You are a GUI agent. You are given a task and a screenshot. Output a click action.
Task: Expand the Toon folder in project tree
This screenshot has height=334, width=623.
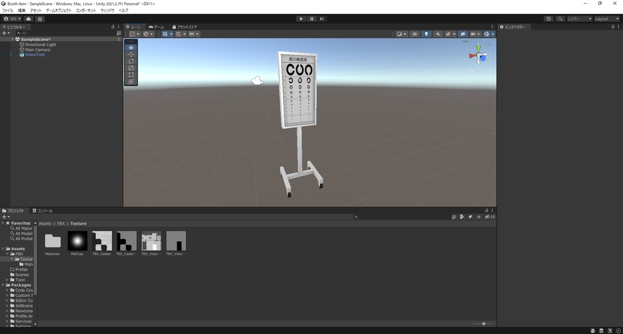[x=7, y=280]
